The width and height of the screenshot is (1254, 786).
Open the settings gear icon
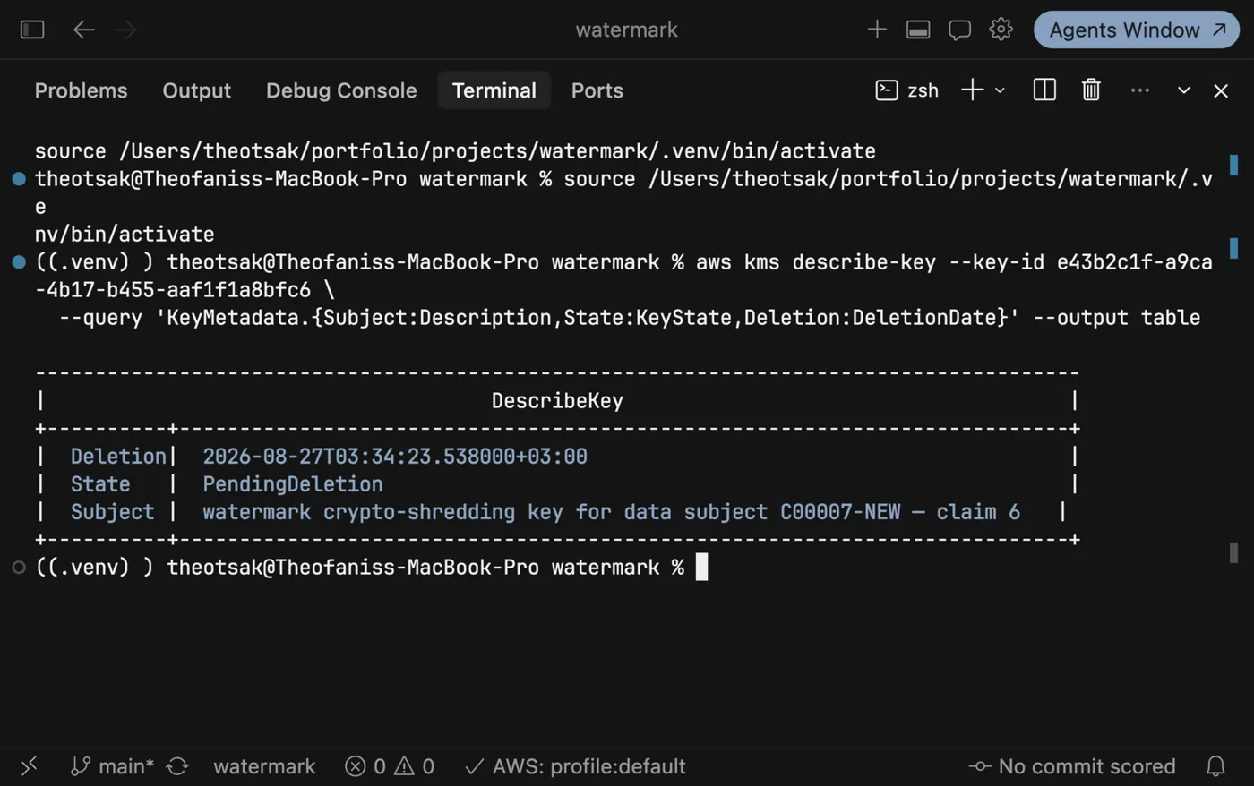(1001, 29)
